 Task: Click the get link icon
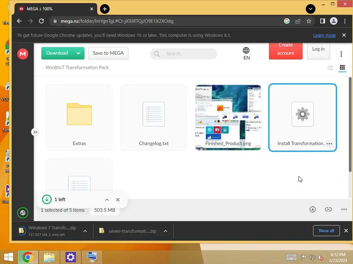point(328,209)
